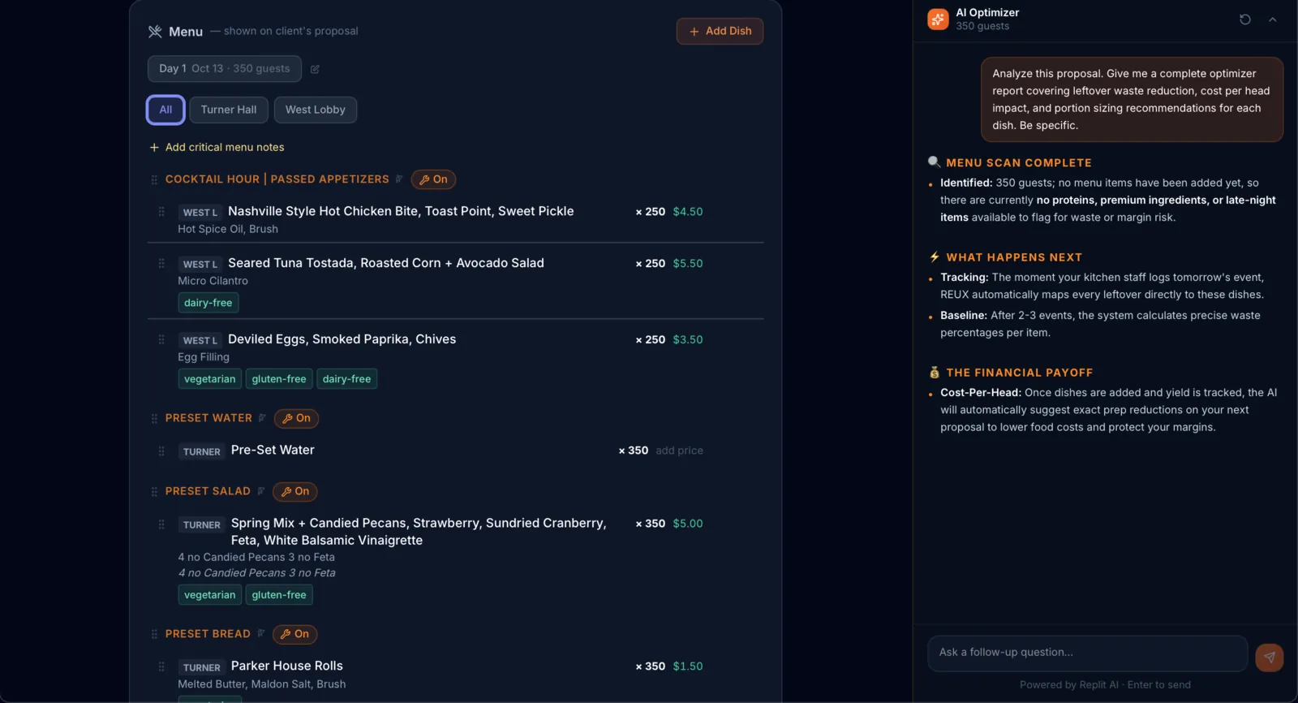Grab the Preset Bread section drag handle
Screen dimensions: 1298x703
click(x=154, y=634)
